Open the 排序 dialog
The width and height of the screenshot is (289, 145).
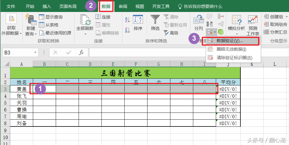pos(138,23)
